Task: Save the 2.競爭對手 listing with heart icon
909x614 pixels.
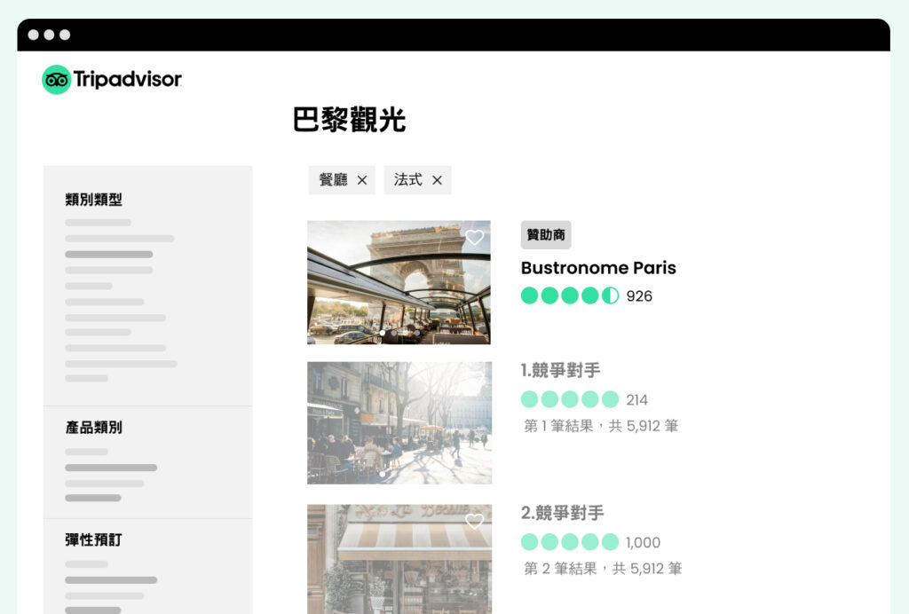Action: coord(474,521)
